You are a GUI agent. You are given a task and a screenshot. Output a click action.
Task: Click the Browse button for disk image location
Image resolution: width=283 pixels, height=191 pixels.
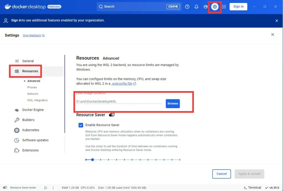(172, 104)
